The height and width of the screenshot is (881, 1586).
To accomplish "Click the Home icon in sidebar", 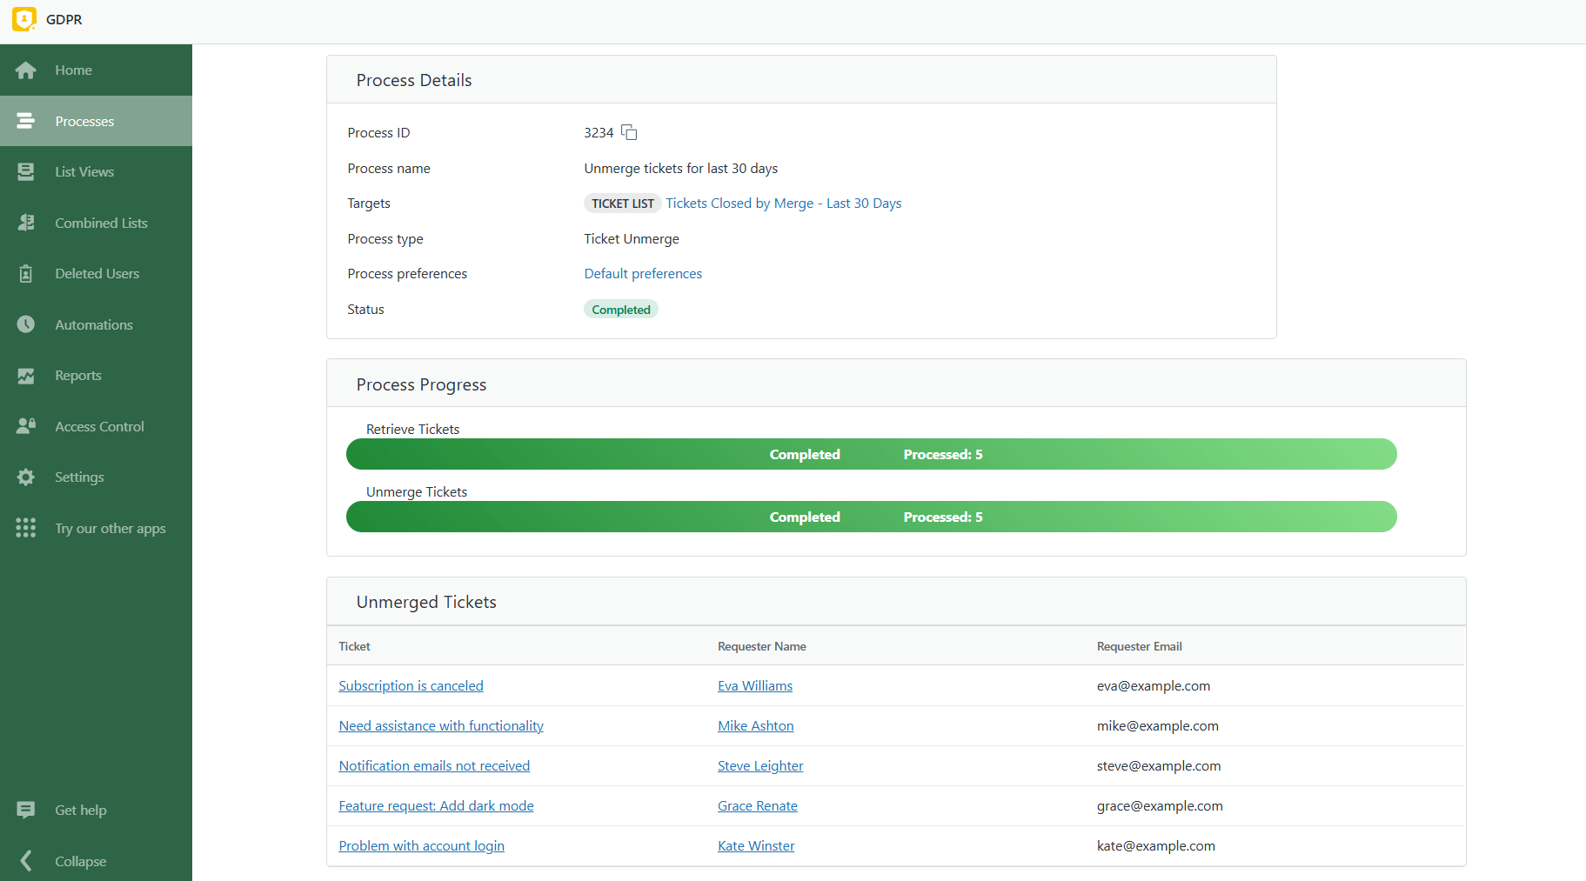I will (x=26, y=70).
